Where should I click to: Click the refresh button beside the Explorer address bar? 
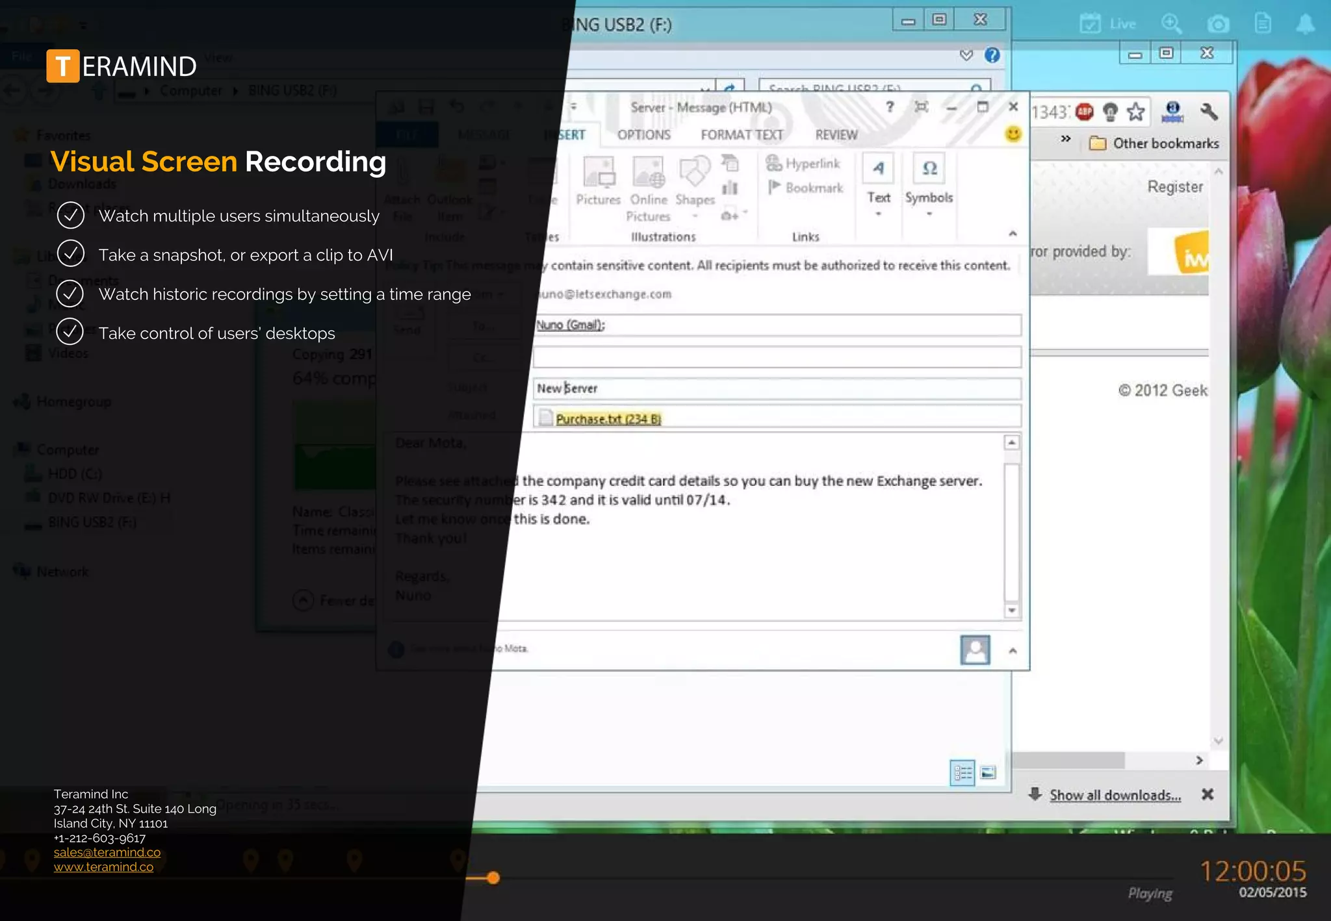click(x=730, y=88)
